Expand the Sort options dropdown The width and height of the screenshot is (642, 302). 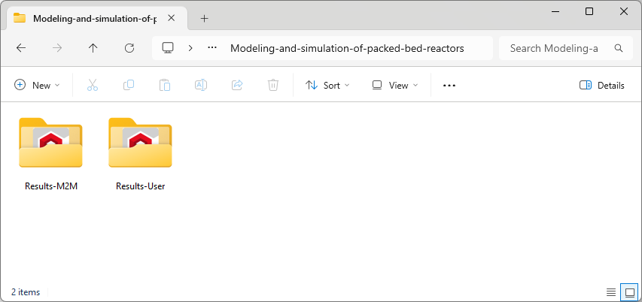(327, 86)
